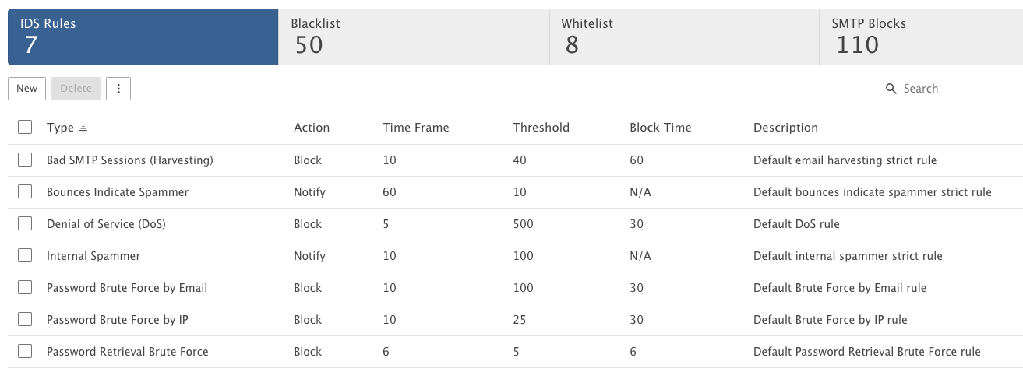Click the search magnifier icon

point(892,89)
